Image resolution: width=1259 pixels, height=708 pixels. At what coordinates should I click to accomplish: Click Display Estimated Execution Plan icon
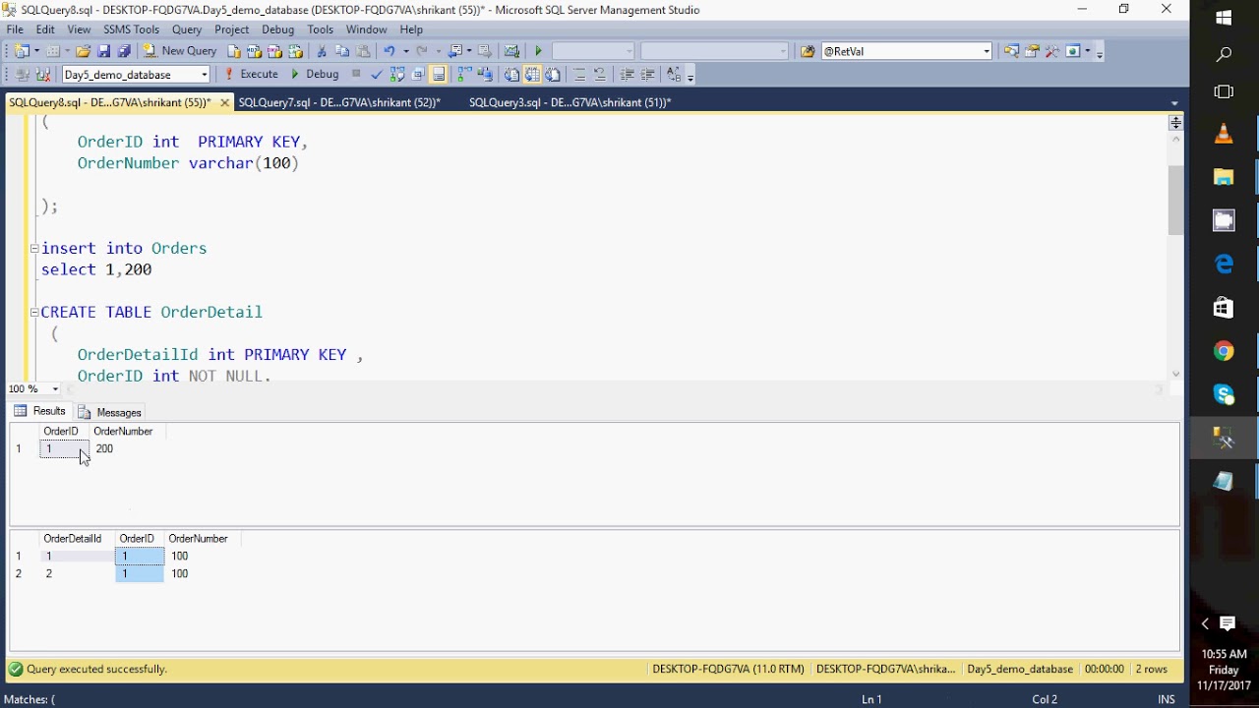coord(396,74)
